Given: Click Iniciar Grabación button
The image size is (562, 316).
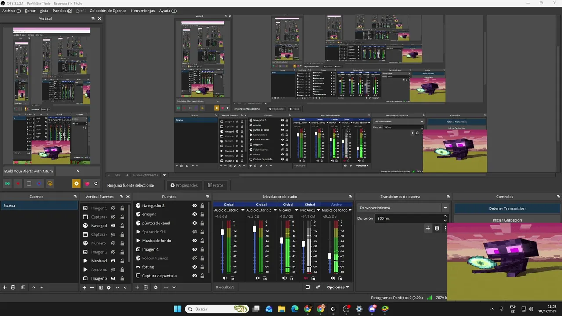Looking at the screenshot, I should pos(507,220).
